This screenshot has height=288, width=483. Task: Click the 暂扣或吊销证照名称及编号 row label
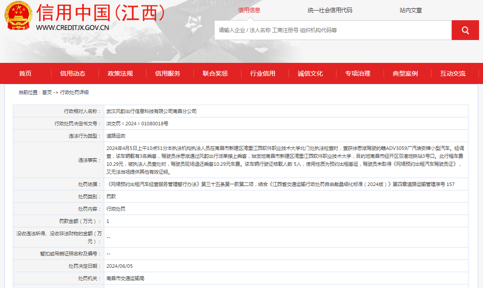70,254
